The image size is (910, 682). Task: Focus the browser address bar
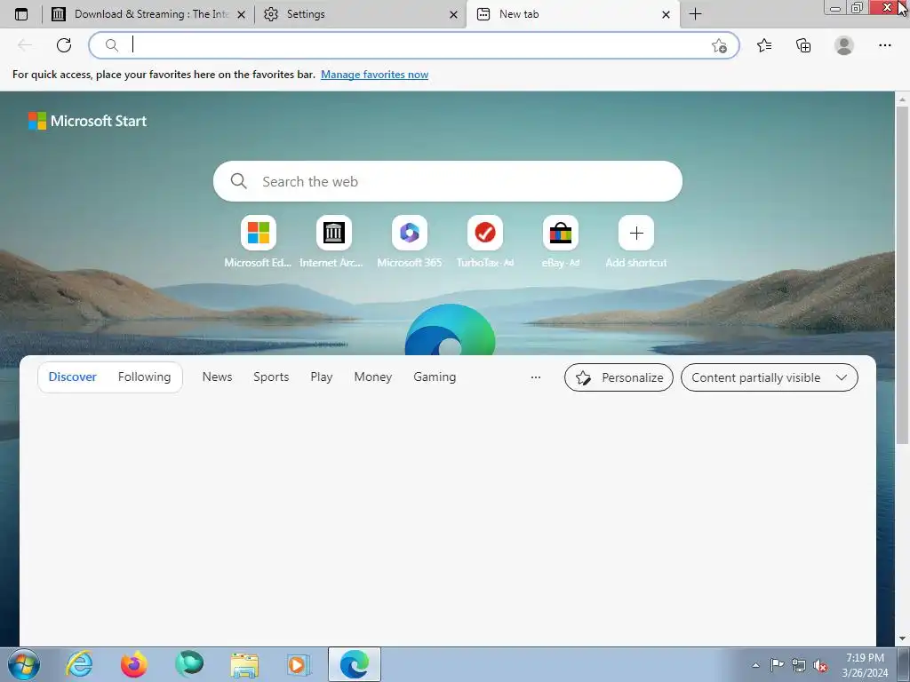pos(413,45)
